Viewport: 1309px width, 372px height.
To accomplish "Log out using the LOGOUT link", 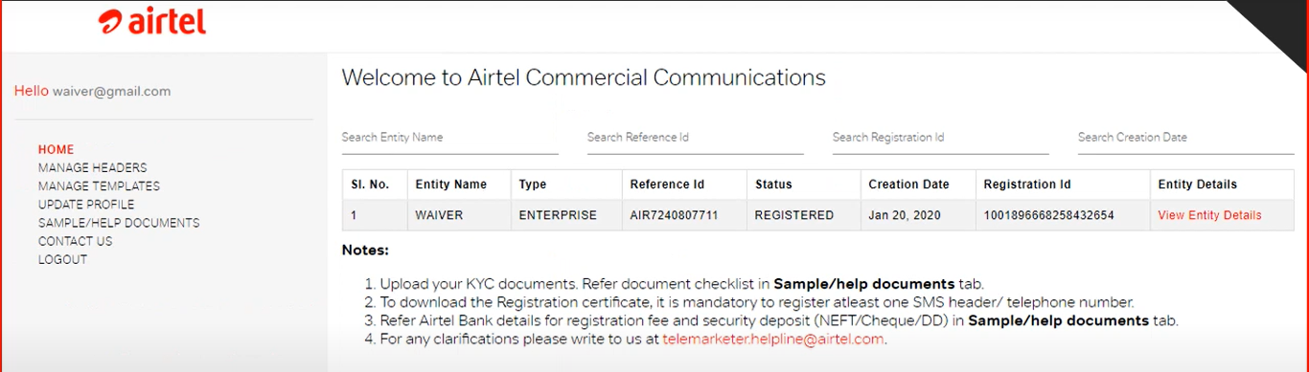I will [62, 258].
